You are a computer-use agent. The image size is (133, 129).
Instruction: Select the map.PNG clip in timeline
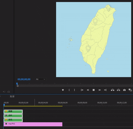(33, 124)
